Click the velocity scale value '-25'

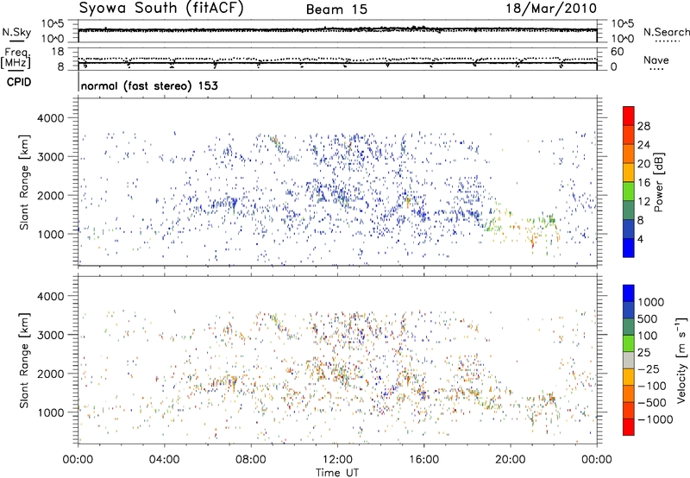[x=649, y=368]
